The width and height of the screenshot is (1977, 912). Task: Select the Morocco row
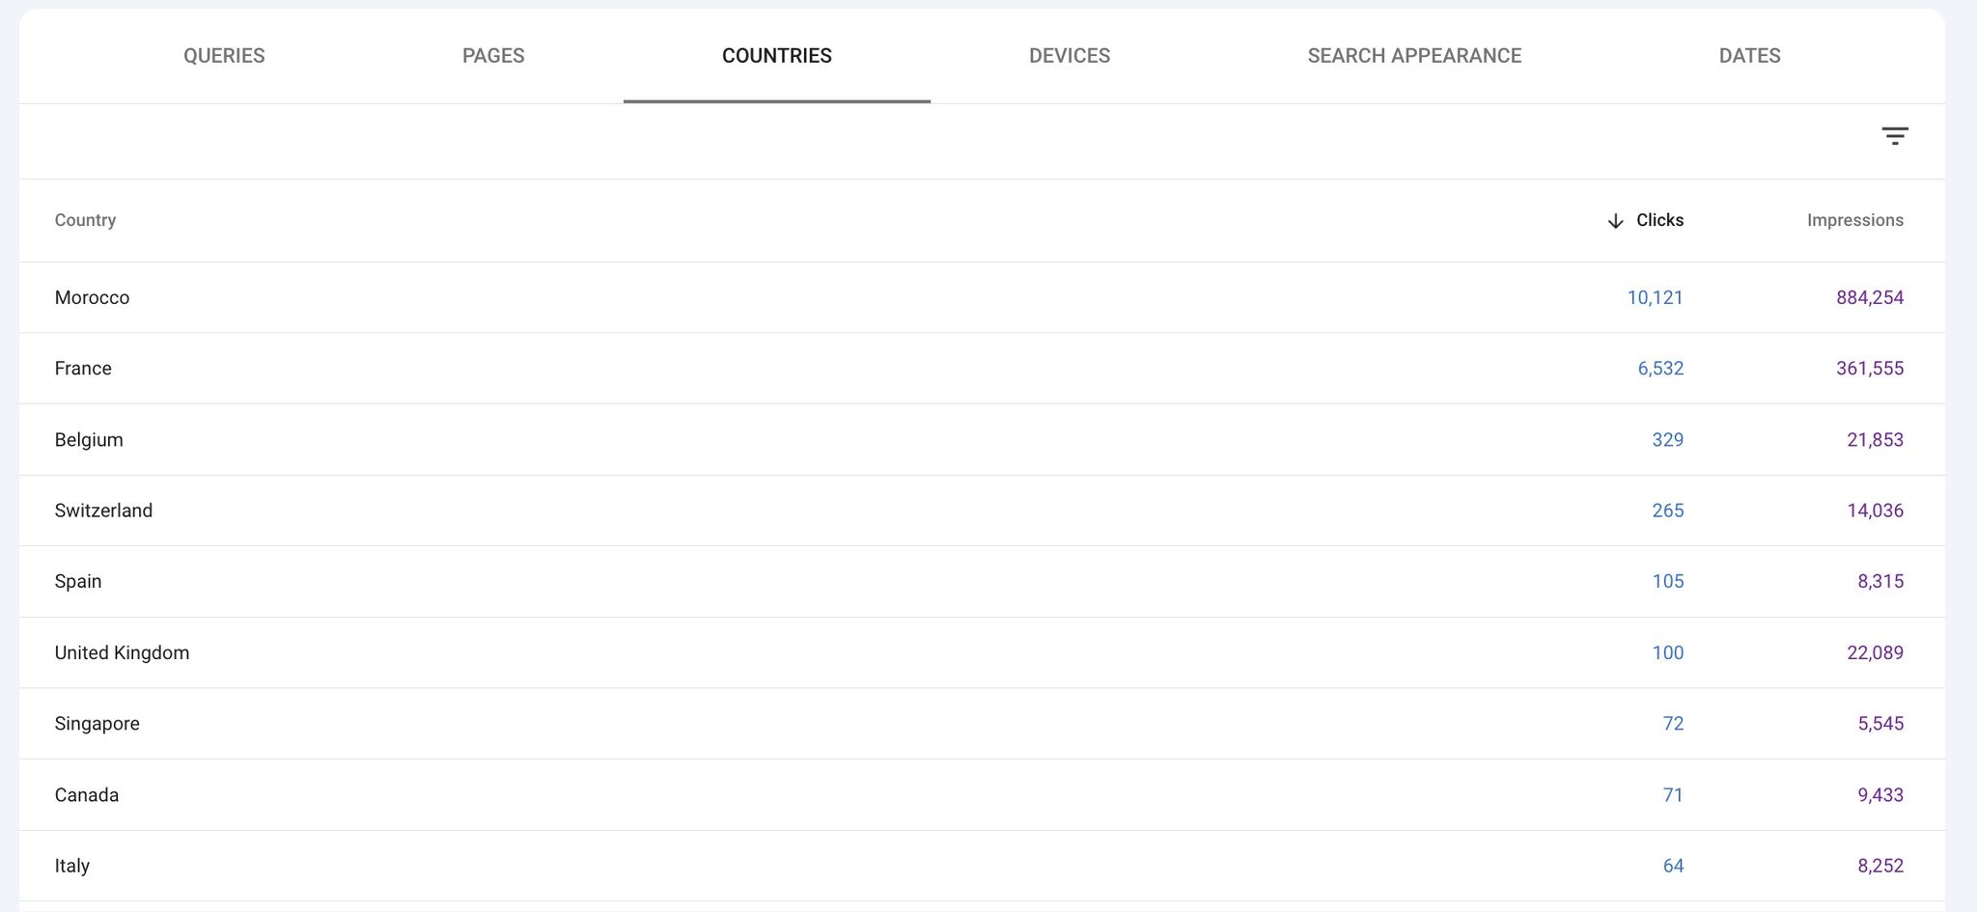pos(92,297)
